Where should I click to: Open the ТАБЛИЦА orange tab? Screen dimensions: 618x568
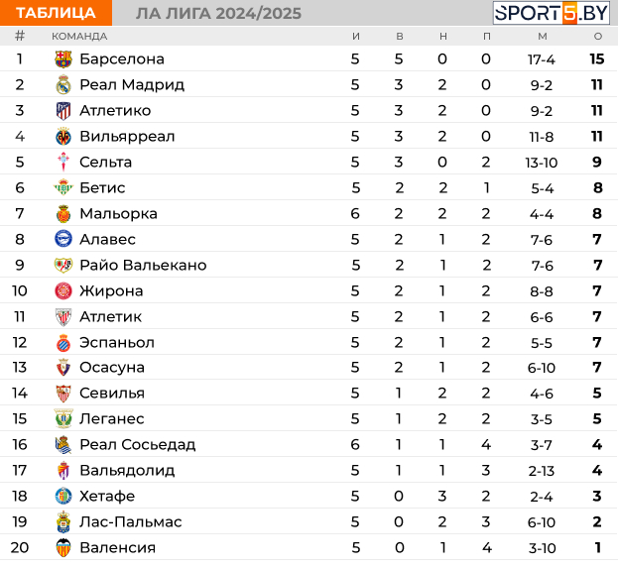coord(56,13)
